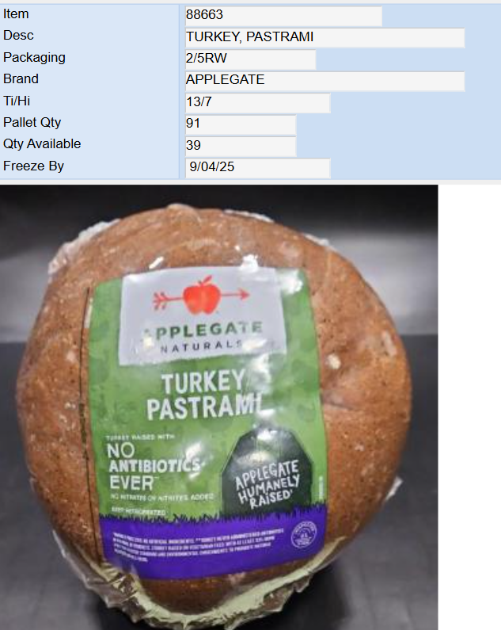Select the Pallet Qty label
Screen dimensions: 501x630
click(32, 123)
